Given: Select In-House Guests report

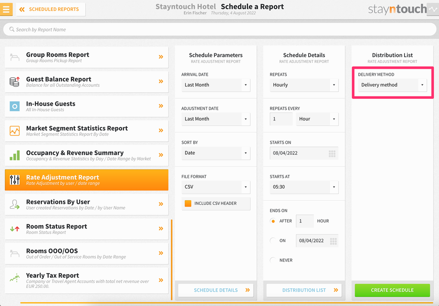Looking at the screenshot, I should [x=86, y=106].
